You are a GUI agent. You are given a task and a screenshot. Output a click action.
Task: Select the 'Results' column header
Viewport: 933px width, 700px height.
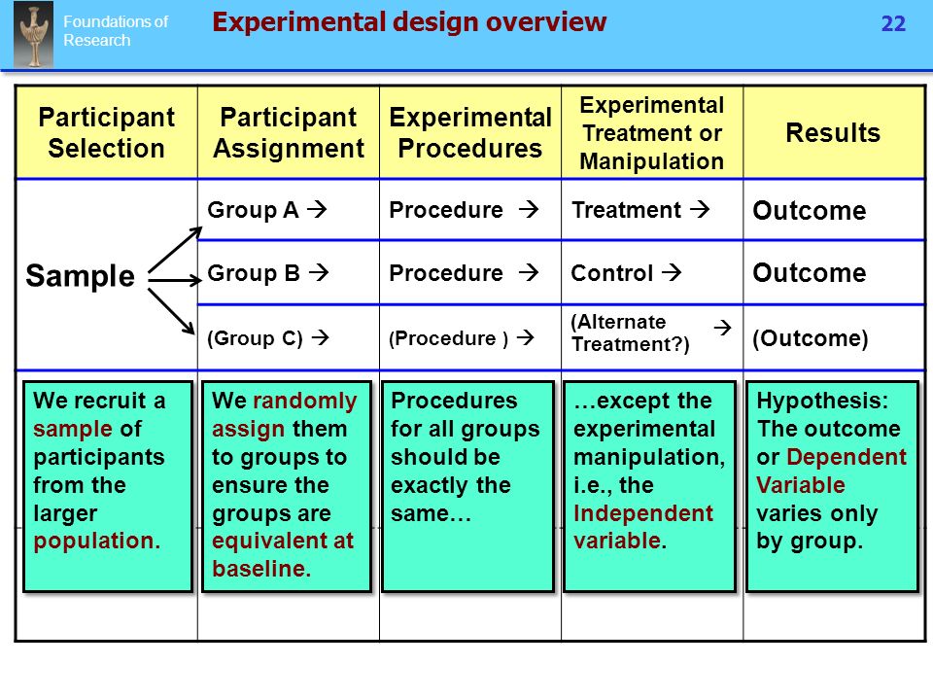[x=834, y=132]
